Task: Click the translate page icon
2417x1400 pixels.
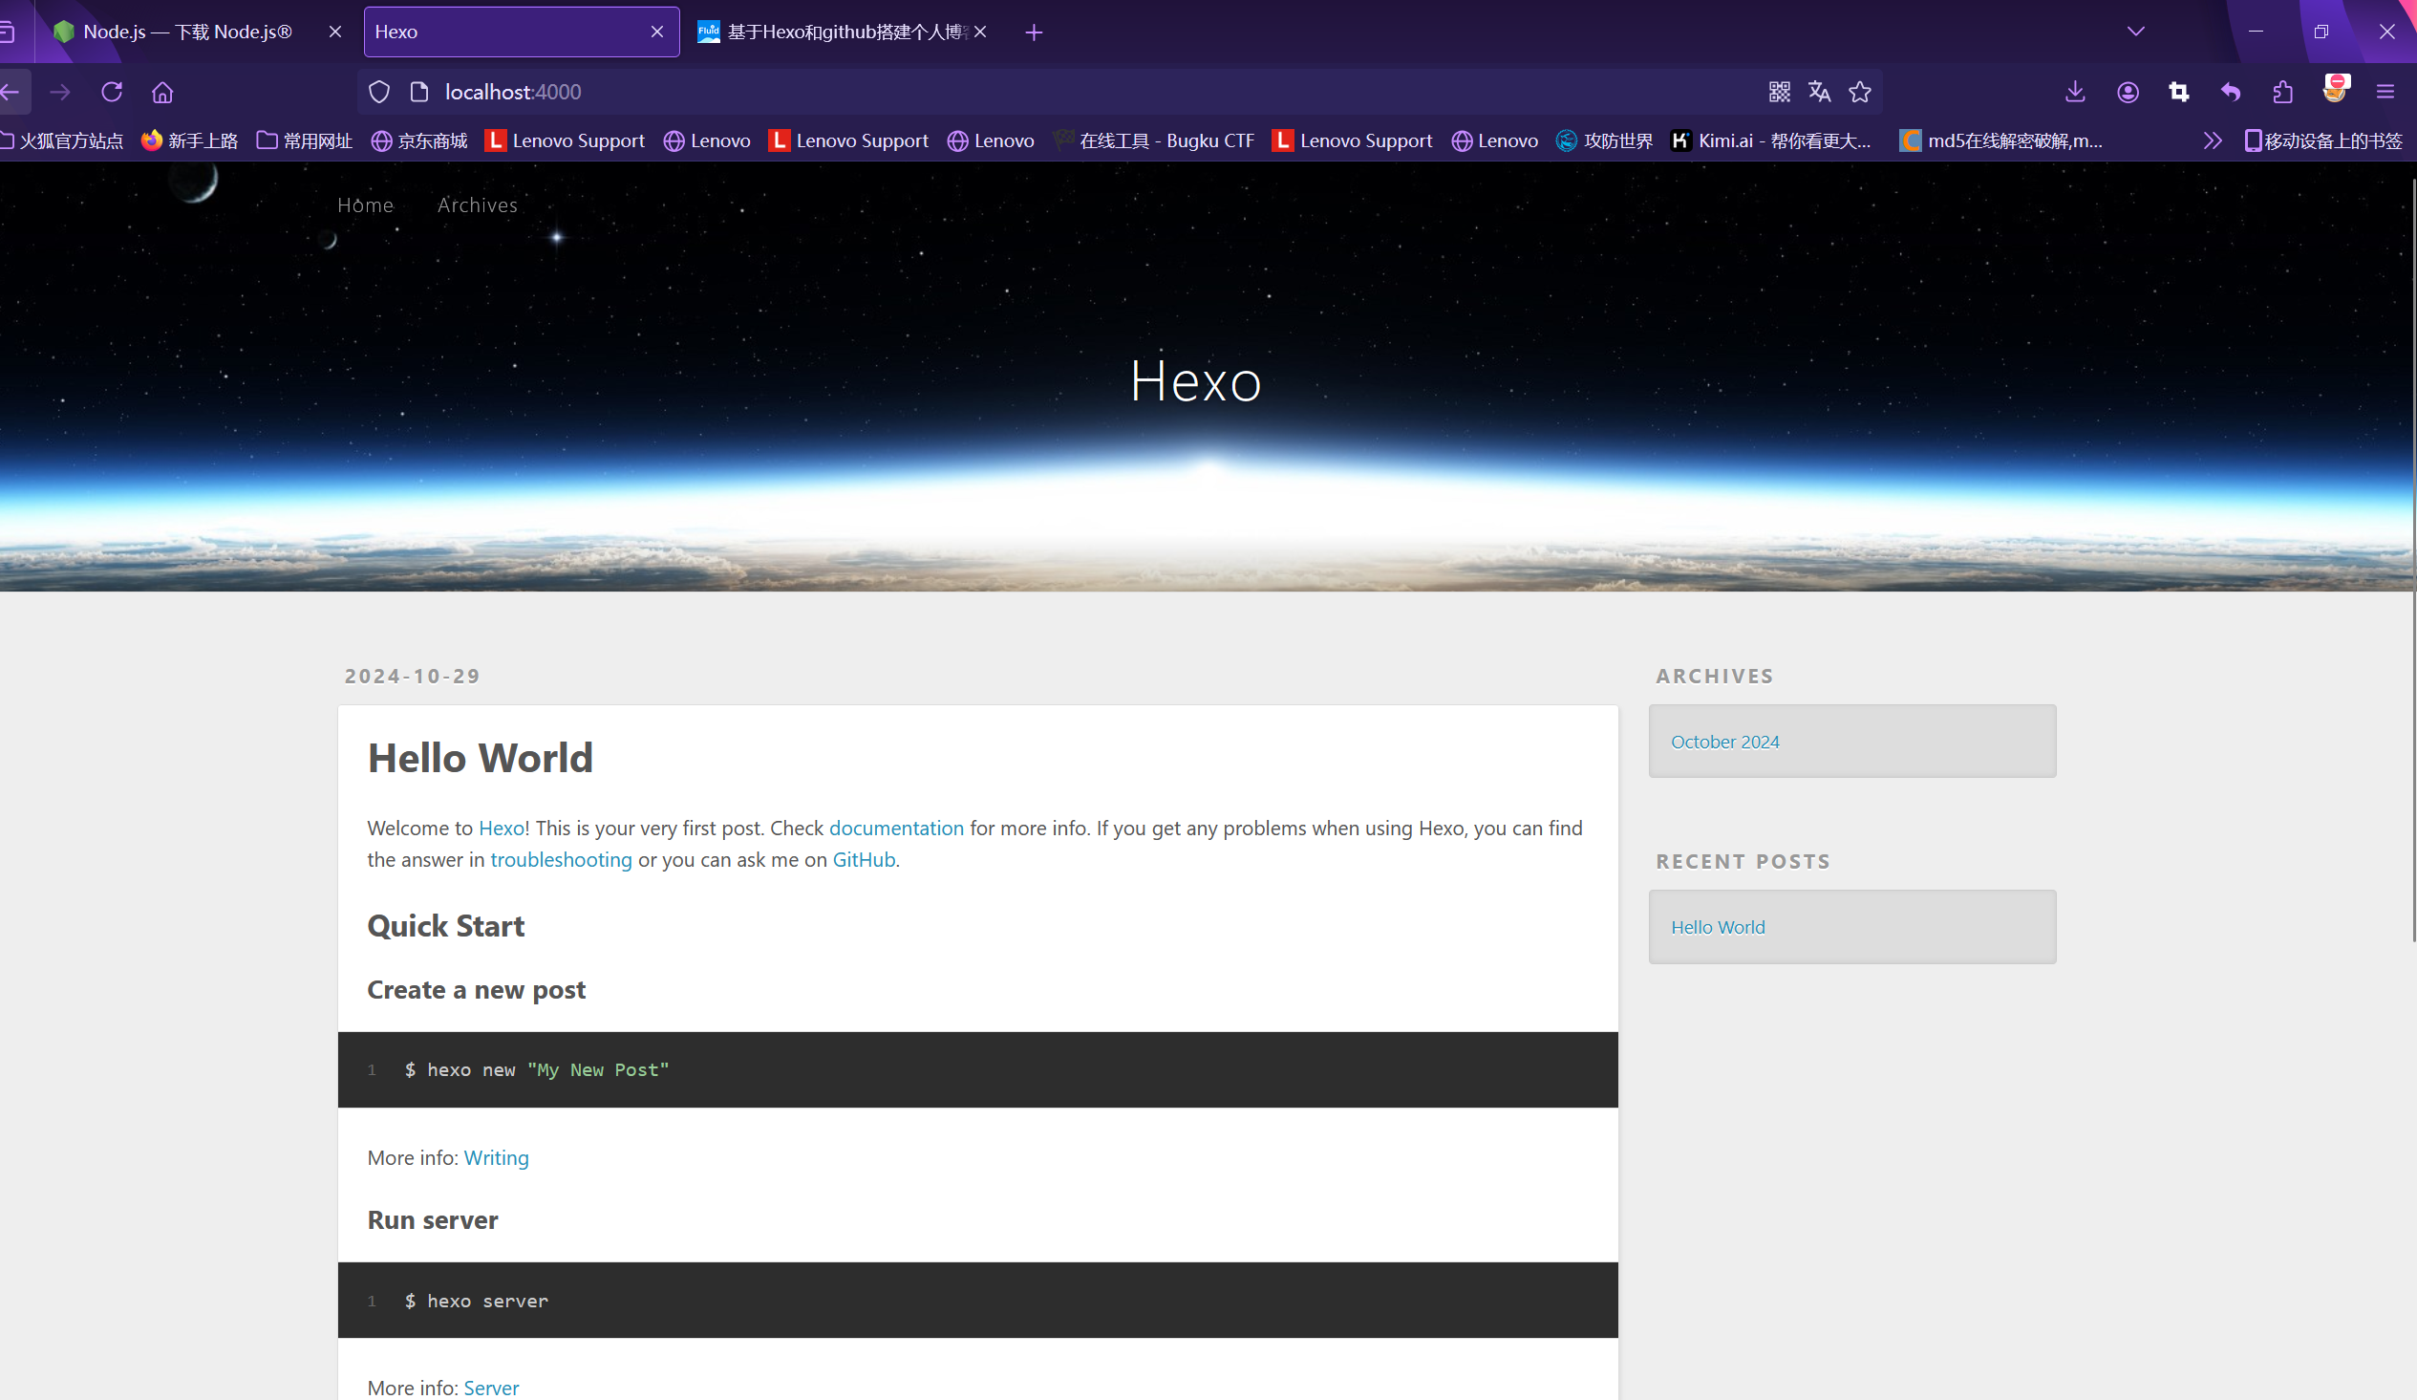Action: pyautogui.click(x=1820, y=92)
